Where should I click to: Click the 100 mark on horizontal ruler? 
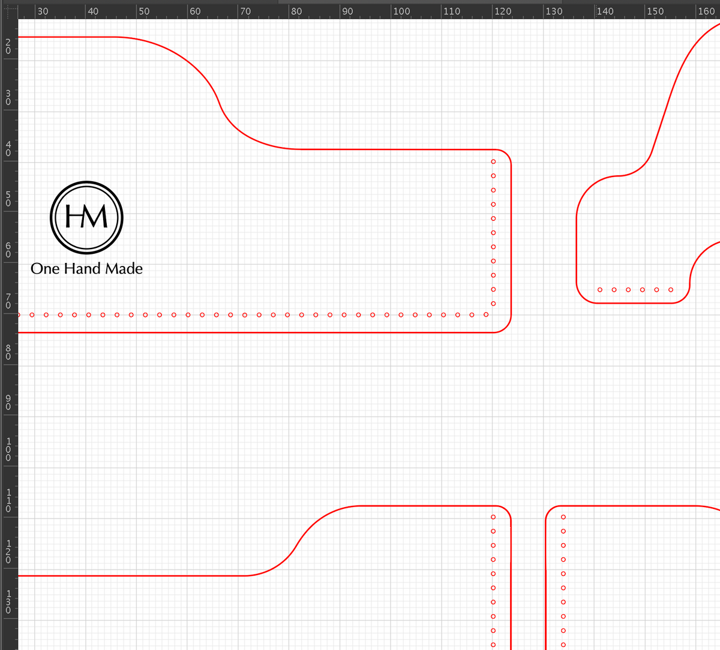[x=401, y=11]
